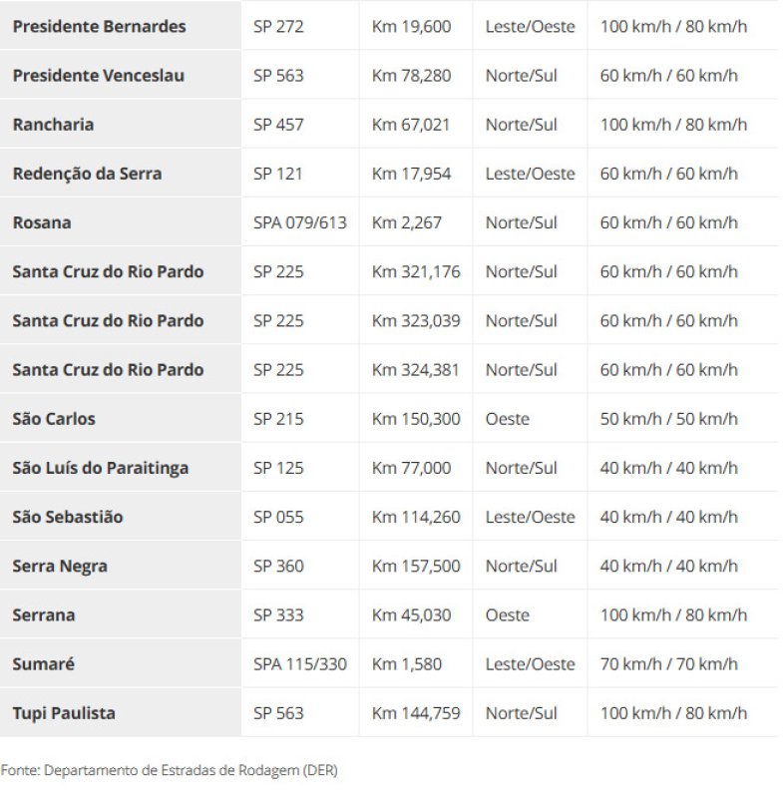Click the SPA 079/613 highway cell
Image resolution: width=783 pixels, height=798 pixels.
(299, 222)
